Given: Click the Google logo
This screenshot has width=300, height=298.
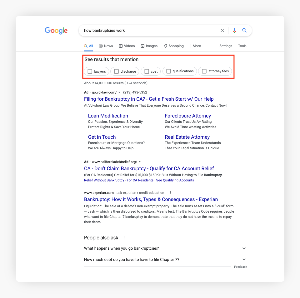Looking at the screenshot, I should click(x=56, y=31).
